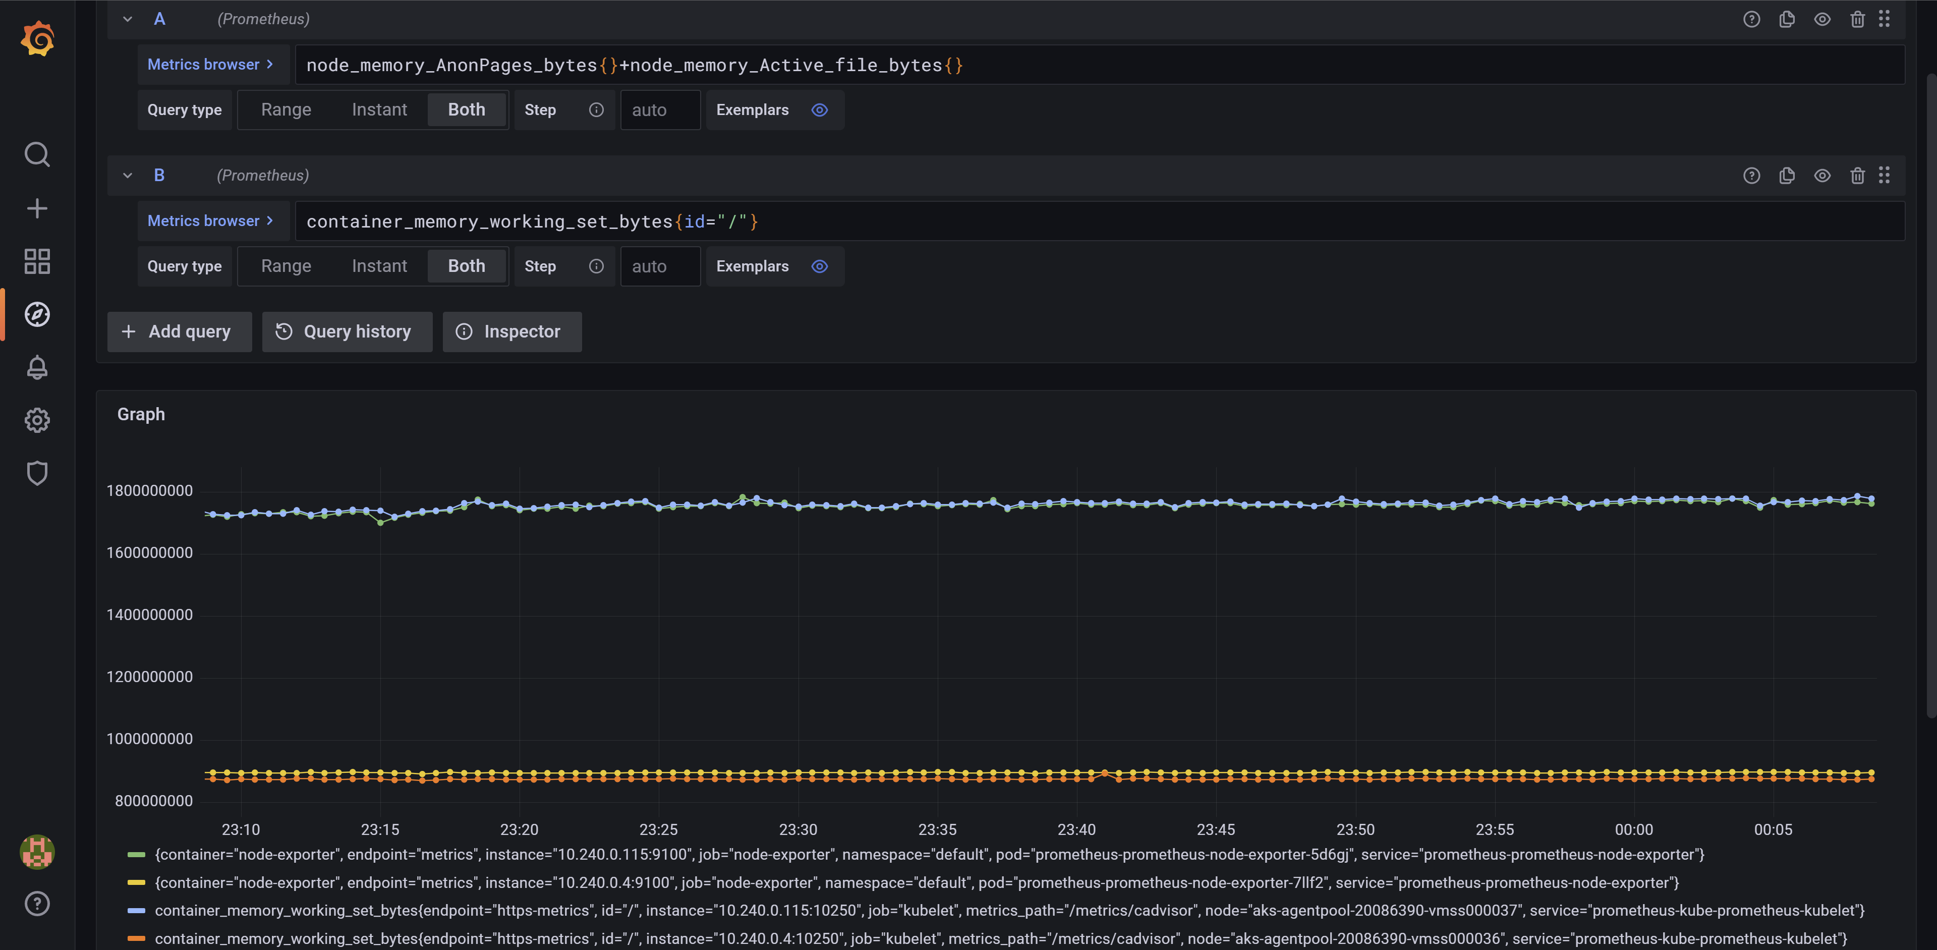Open the Server Admin shield icon
Image resolution: width=1937 pixels, height=950 pixels.
(x=37, y=473)
